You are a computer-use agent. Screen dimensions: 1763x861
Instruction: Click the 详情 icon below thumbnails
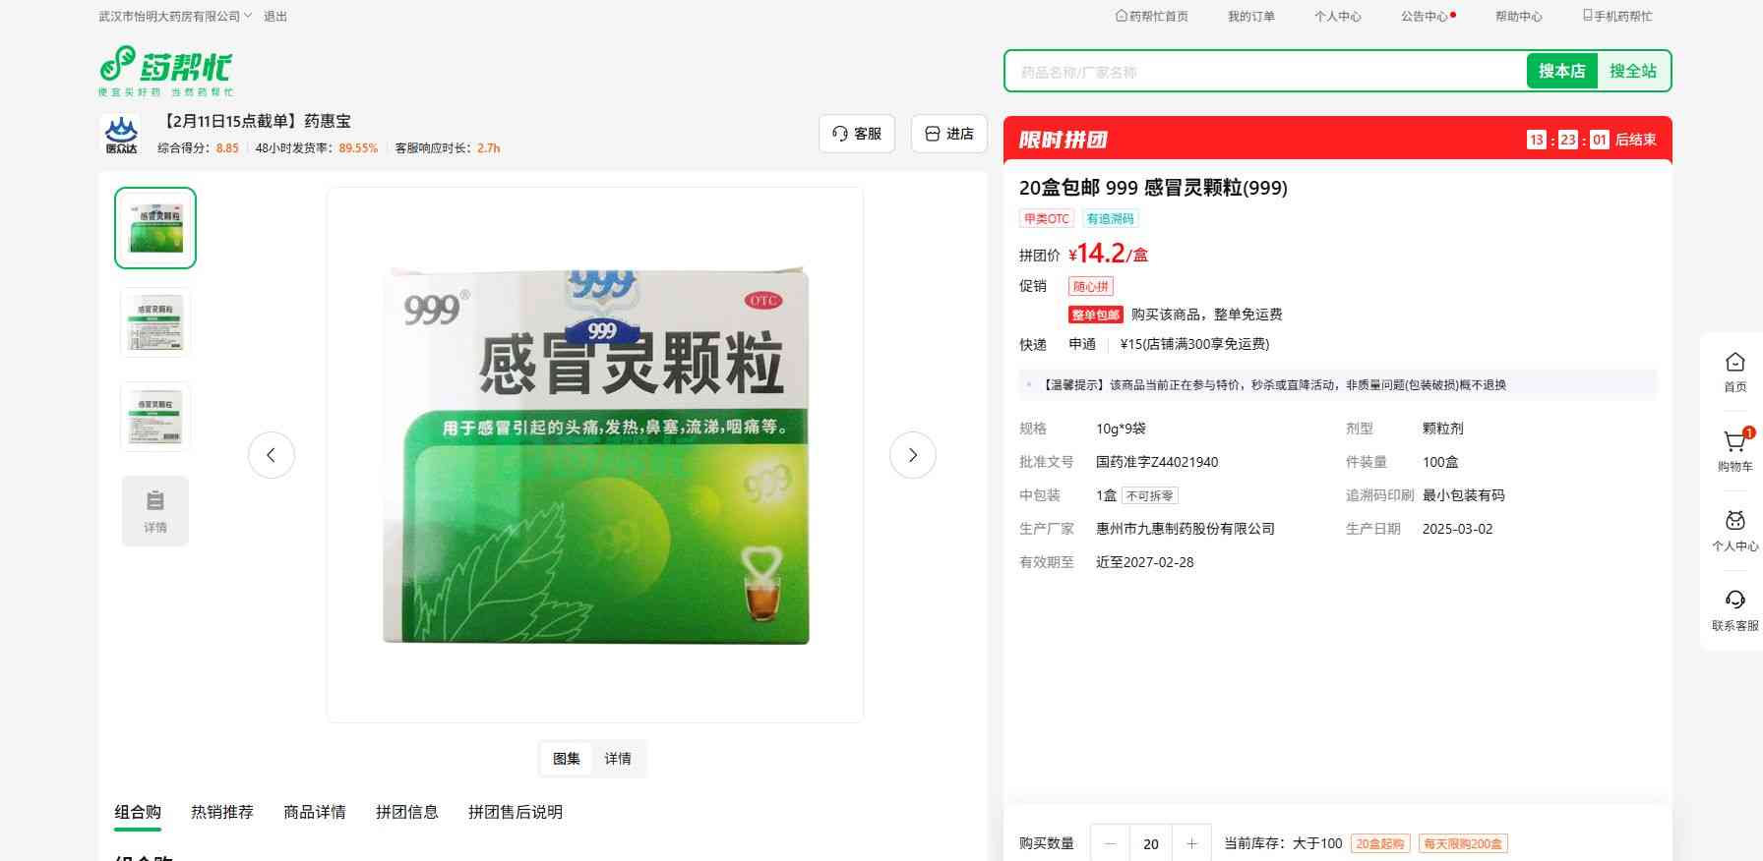155,511
